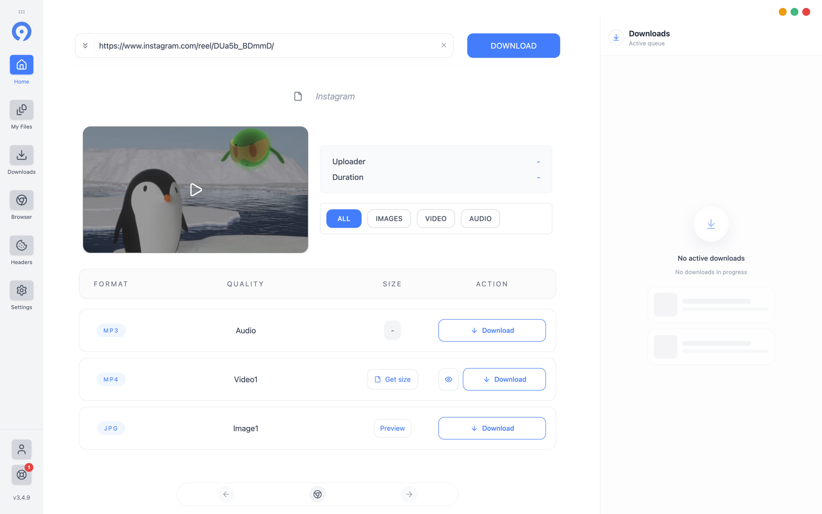Click the Uploader label
The image size is (822, 514).
349,162
